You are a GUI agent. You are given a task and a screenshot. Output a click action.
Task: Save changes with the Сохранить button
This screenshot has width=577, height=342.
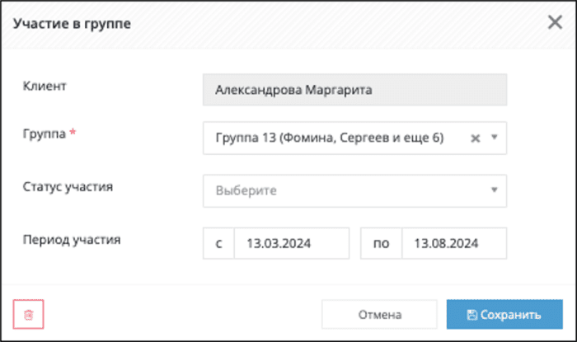pos(504,315)
